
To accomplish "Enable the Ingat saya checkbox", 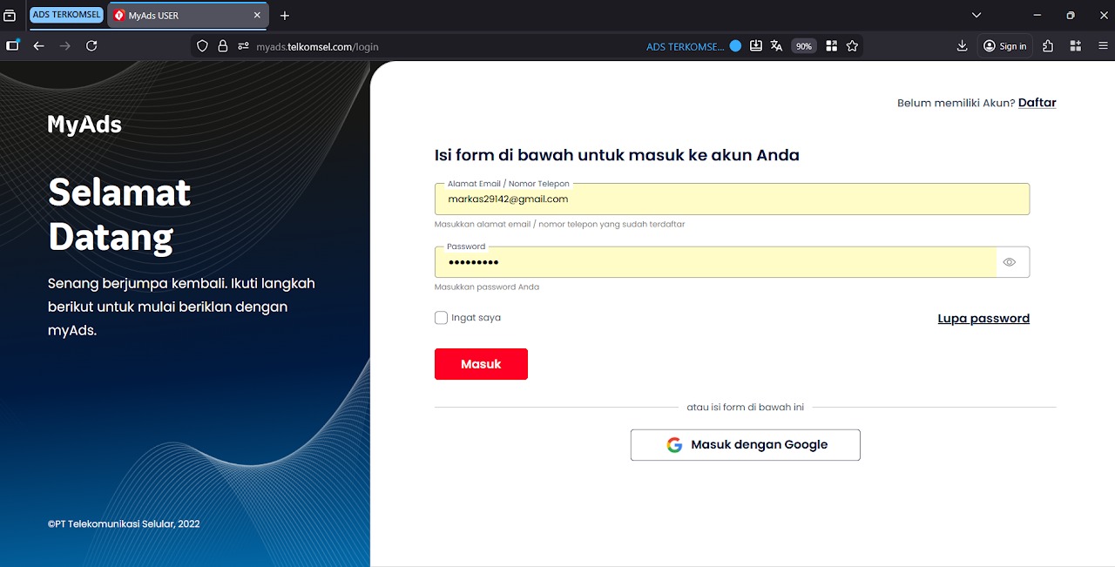I will [x=441, y=317].
